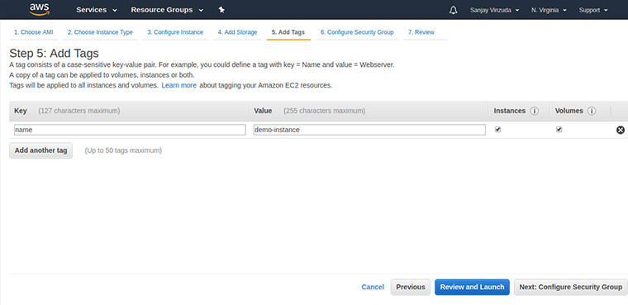Open the pin shortcuts icon
The image size is (628, 305).
(221, 10)
